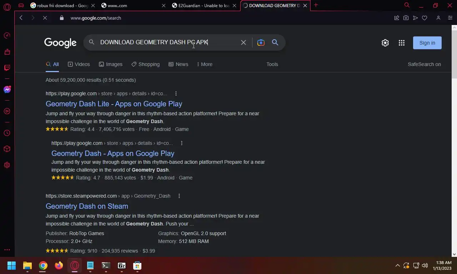Select the News search tab
The width and height of the screenshot is (457, 274).
tap(178, 64)
